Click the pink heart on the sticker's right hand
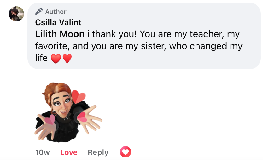Image resolution: width=263 pixels, height=160 pixels. pos(82,117)
